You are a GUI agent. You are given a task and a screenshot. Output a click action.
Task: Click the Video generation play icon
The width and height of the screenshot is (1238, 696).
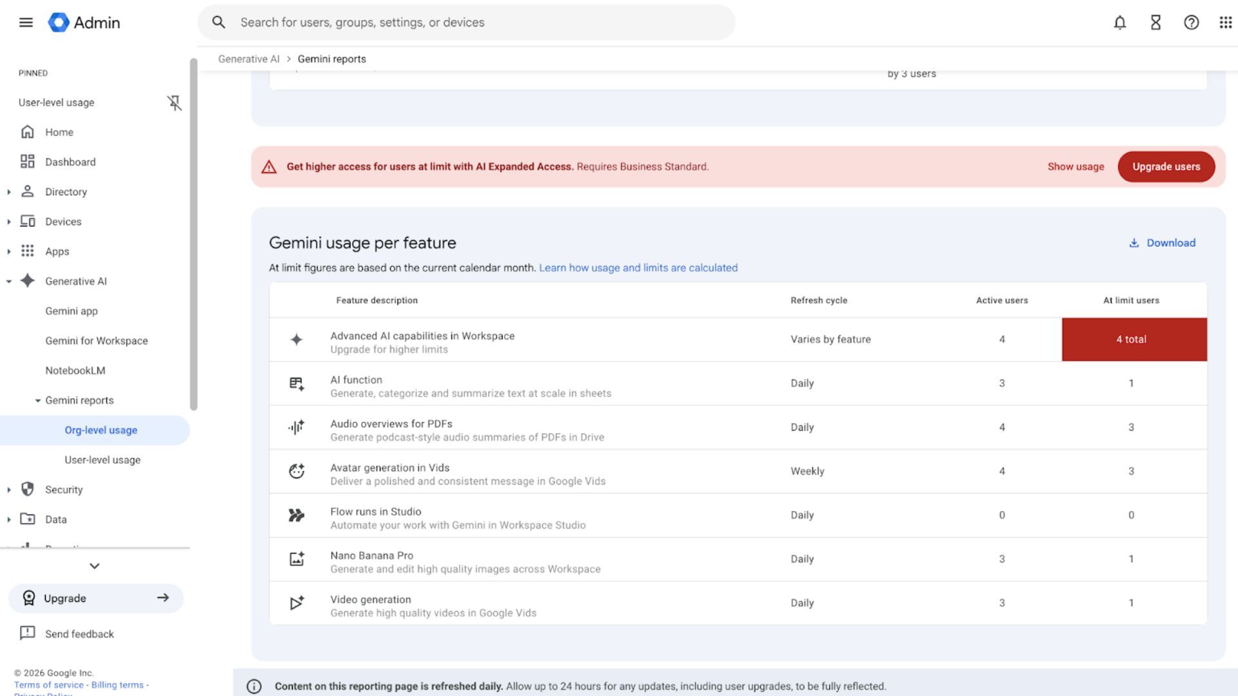click(297, 603)
